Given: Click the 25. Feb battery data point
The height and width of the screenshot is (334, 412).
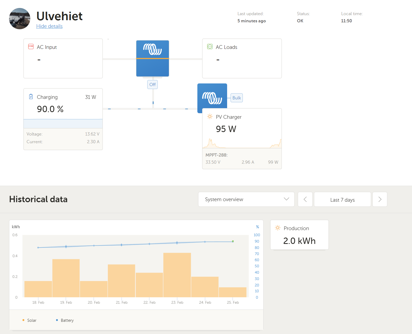Looking at the screenshot, I should [x=233, y=242].
